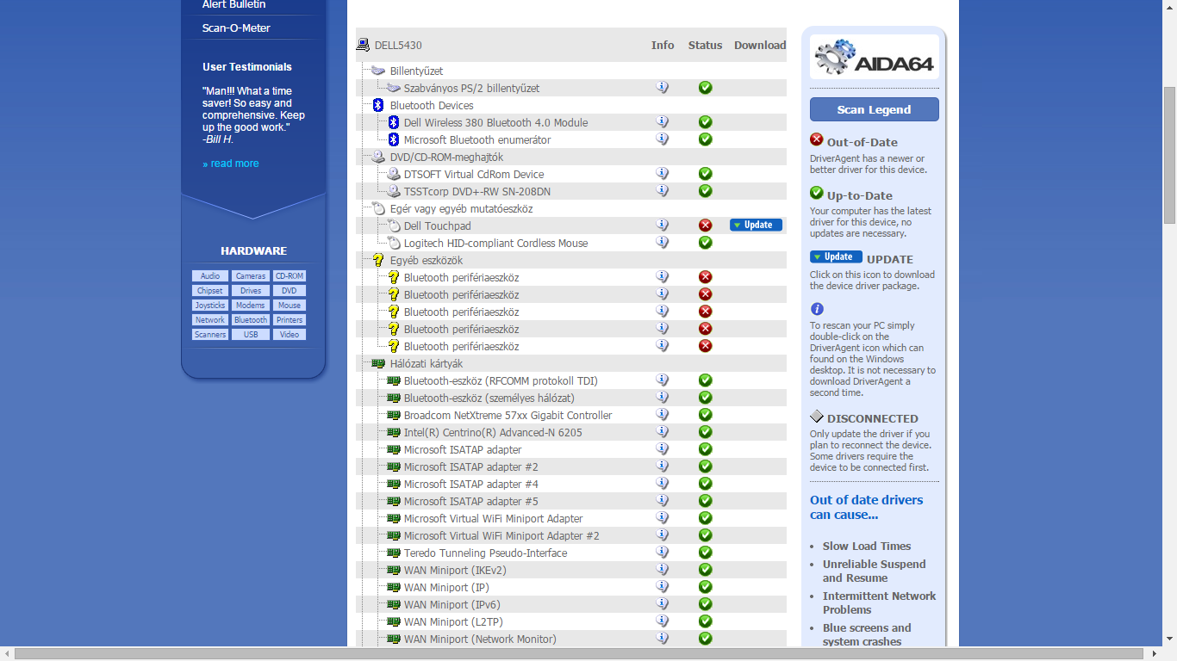Viewport: 1177px width, 661px height.
Task: Click the scrollbar down arrow
Action: click(x=1169, y=639)
